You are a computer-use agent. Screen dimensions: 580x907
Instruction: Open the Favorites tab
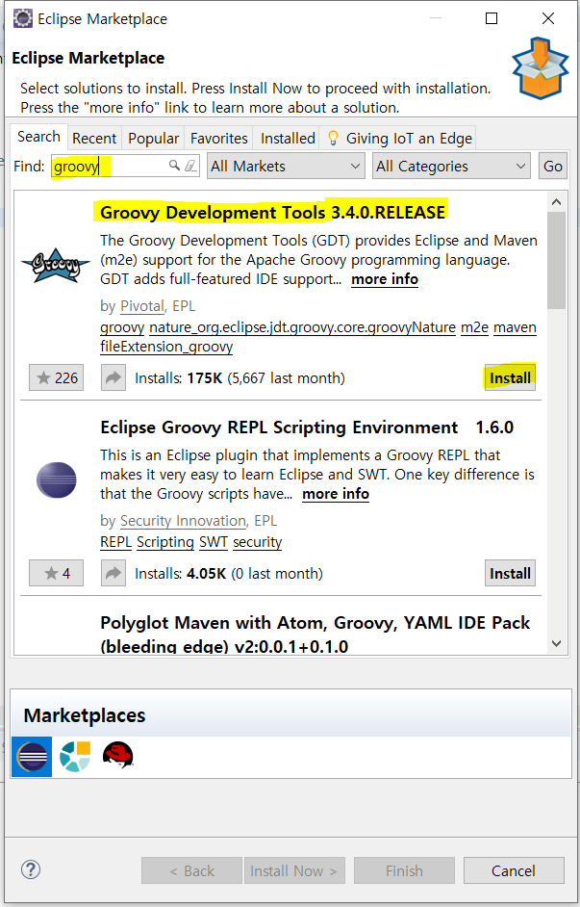click(x=219, y=139)
